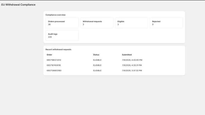This screenshot has height=115, width=205.
Task: Click the Audit logs value 229
Action: click(x=50, y=37)
